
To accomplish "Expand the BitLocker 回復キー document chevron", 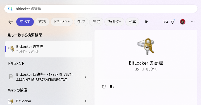I will coord(85,77).
